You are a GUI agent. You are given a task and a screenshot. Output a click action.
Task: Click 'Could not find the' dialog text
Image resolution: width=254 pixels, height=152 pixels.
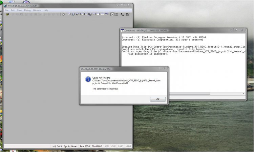101,78
